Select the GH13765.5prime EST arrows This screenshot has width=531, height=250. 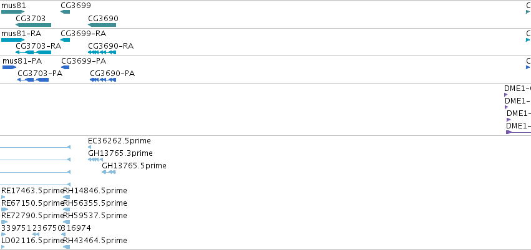pyautogui.click(x=109, y=172)
